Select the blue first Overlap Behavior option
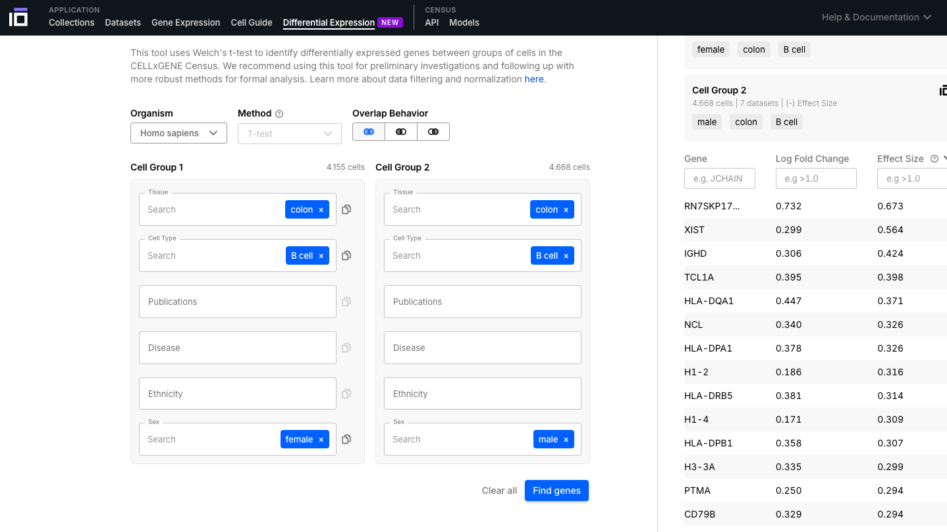Screen dimensions: 947x532 [369, 132]
